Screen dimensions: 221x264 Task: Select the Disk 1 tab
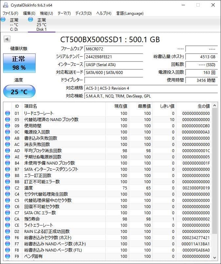click(41, 25)
